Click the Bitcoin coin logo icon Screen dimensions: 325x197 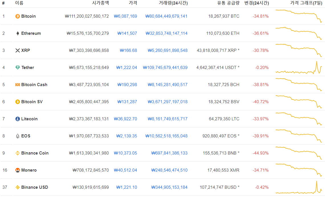(x=18, y=16)
